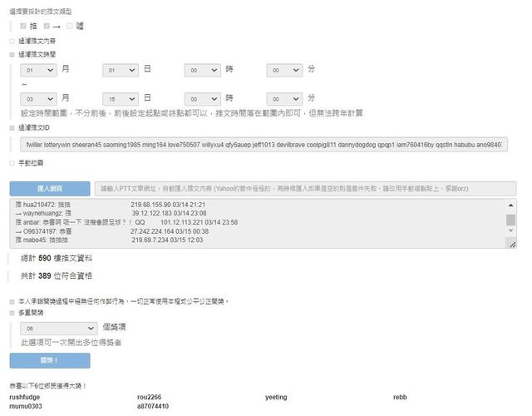Screen dimensions: 532x416
Task: Enable the 選擇推文內容 option
Action: (12, 40)
